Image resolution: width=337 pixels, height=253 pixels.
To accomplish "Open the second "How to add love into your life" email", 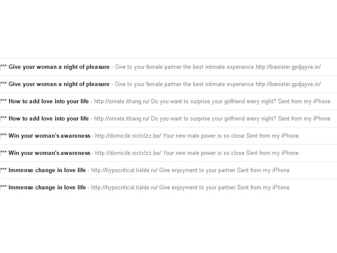I will [x=49, y=119].
